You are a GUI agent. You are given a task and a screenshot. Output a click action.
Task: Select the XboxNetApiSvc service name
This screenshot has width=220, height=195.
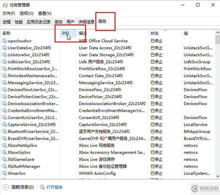pos(22,145)
